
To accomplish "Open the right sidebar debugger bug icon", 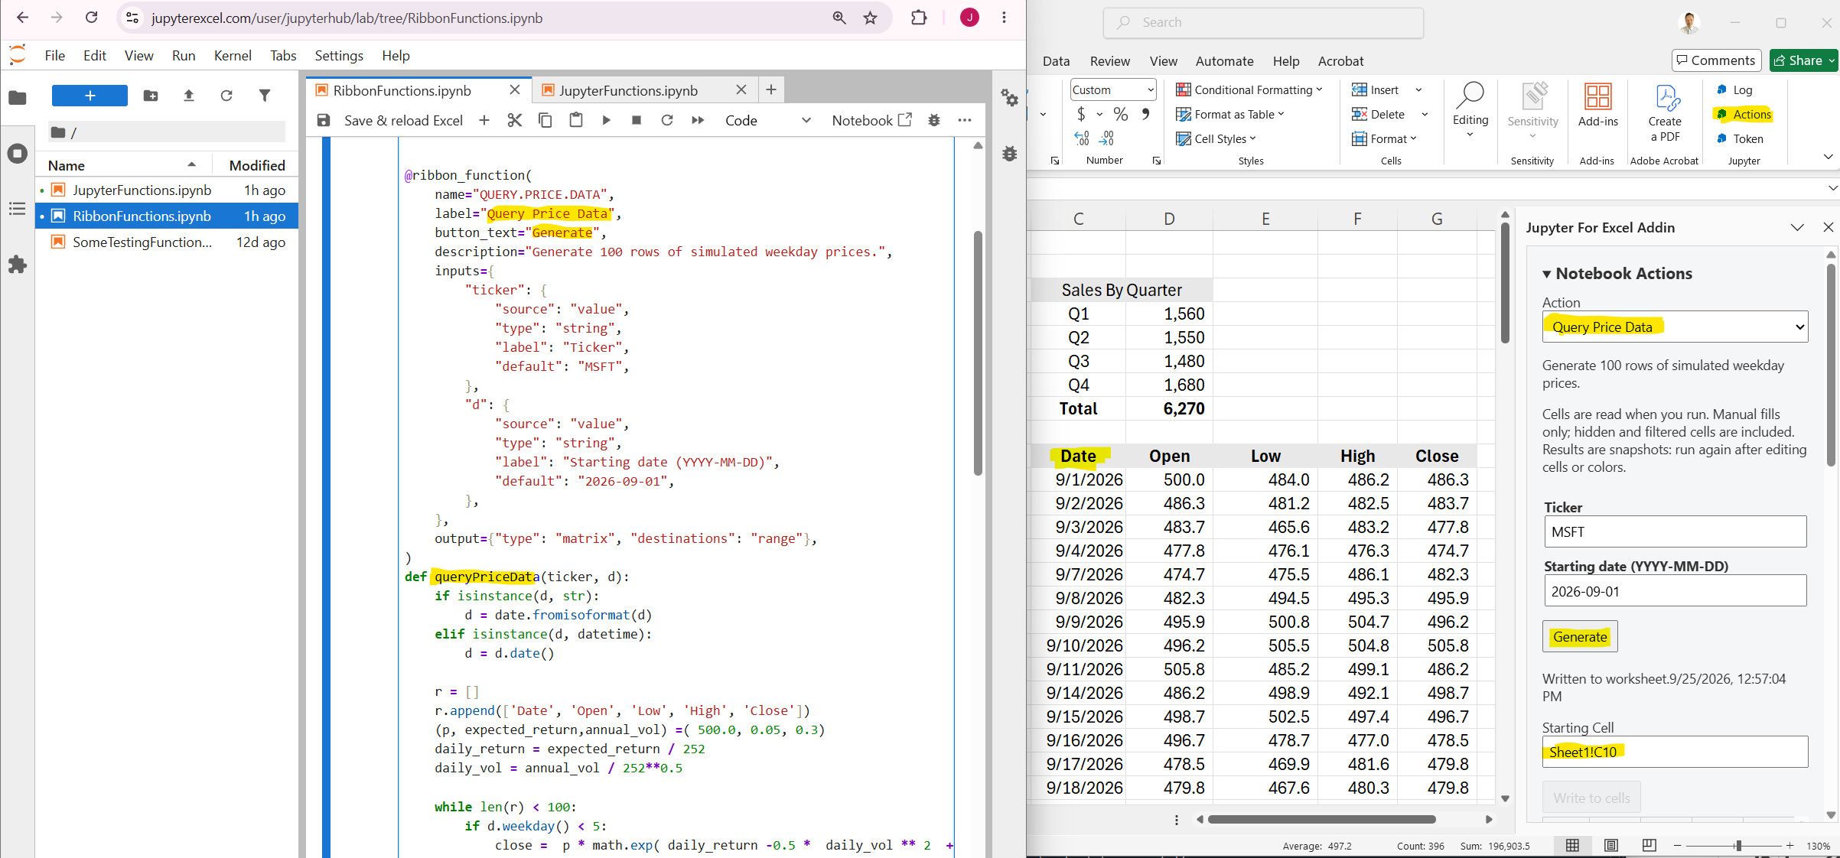I will tap(1010, 153).
